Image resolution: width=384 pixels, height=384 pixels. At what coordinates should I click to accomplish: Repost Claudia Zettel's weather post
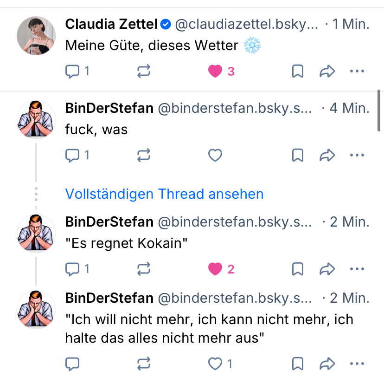pyautogui.click(x=144, y=71)
